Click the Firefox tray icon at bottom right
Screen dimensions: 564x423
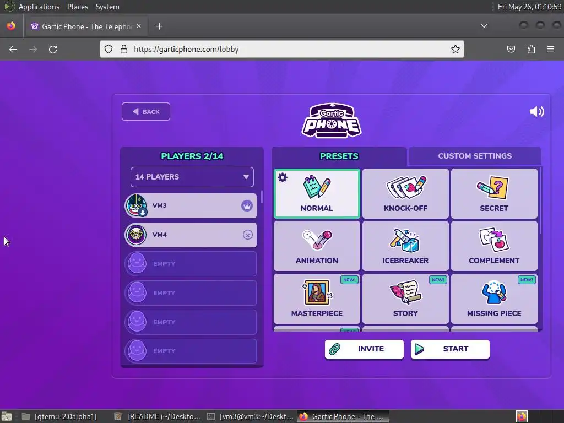click(522, 416)
